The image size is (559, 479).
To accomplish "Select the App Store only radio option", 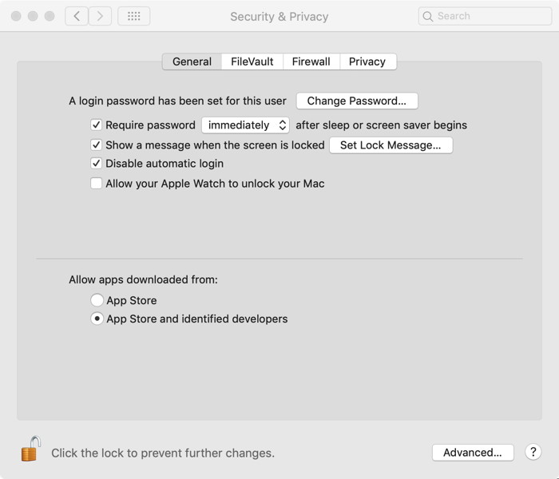I will click(97, 300).
